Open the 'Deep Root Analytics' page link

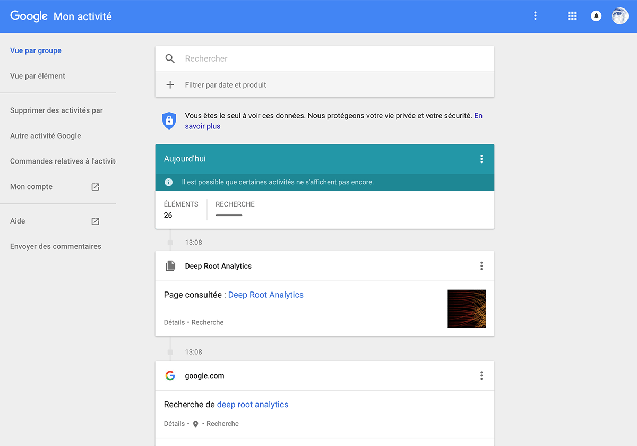click(x=265, y=295)
